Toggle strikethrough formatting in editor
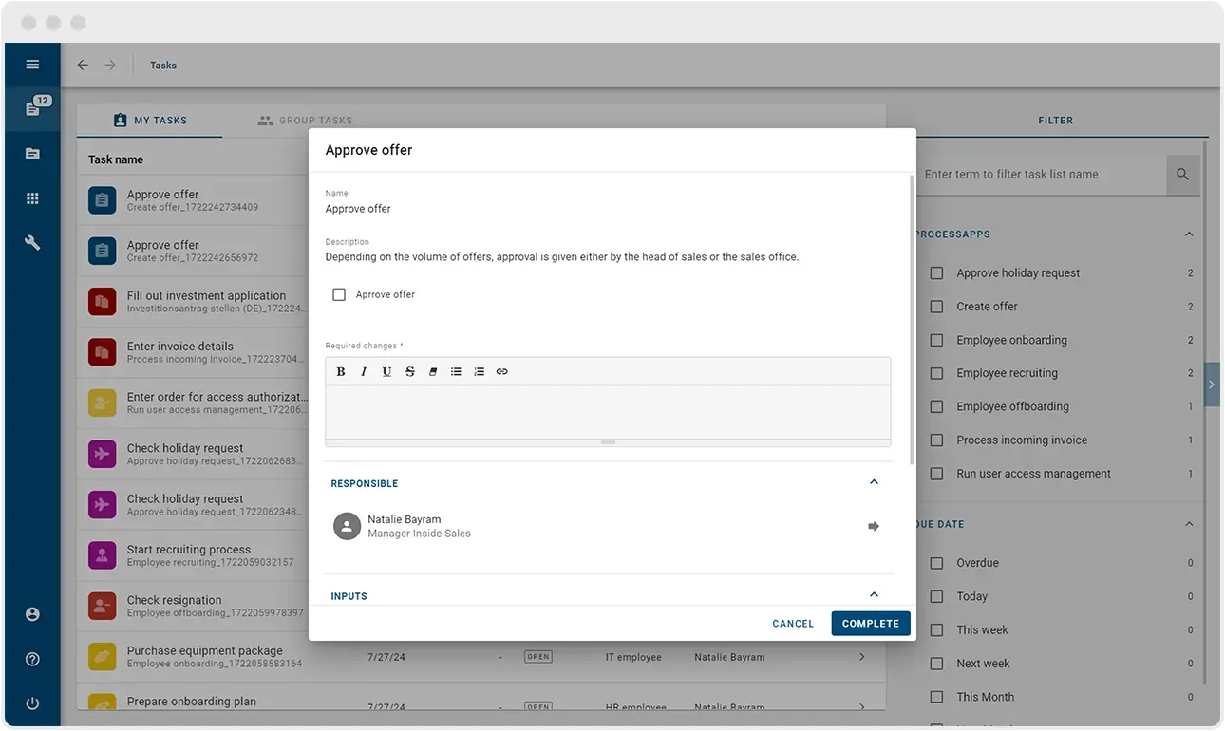This screenshot has width=1225, height=731. point(410,371)
